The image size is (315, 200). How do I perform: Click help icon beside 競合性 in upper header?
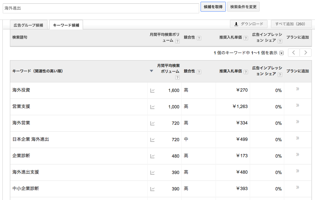[x=199, y=38]
